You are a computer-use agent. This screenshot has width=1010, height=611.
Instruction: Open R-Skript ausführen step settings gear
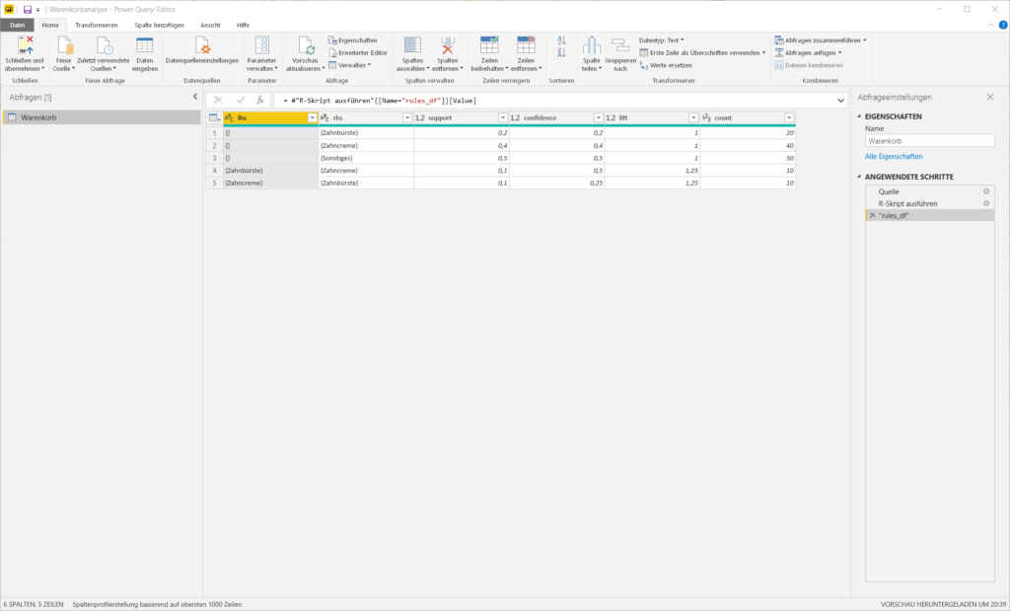[x=986, y=203]
